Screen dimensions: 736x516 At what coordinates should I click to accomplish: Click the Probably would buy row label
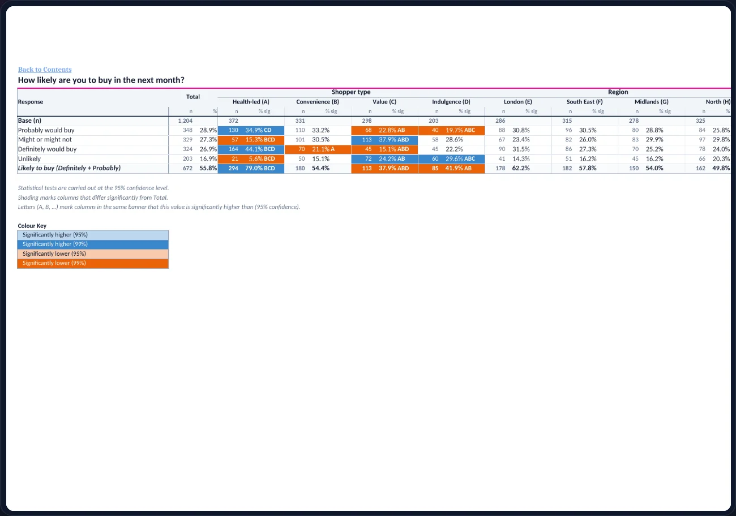[46, 130]
